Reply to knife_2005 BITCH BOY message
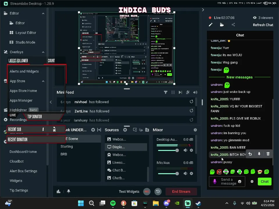The image size is (279, 209). 250,154
